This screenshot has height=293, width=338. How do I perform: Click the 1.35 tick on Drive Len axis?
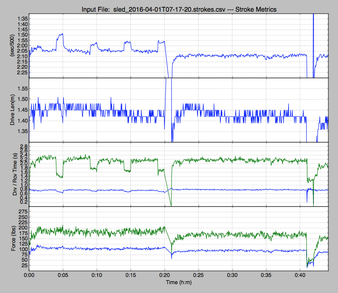click(x=23, y=131)
